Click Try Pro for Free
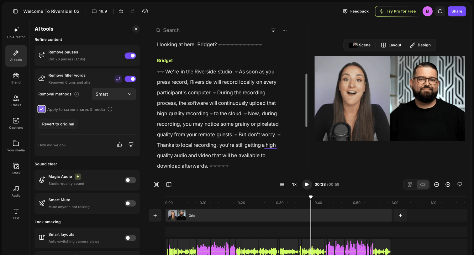 [397, 11]
